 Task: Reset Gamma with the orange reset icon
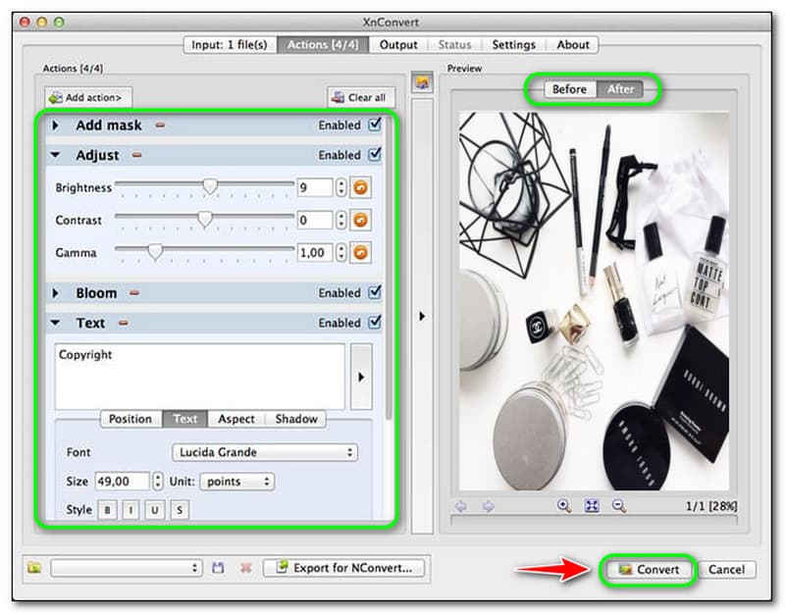click(x=360, y=253)
